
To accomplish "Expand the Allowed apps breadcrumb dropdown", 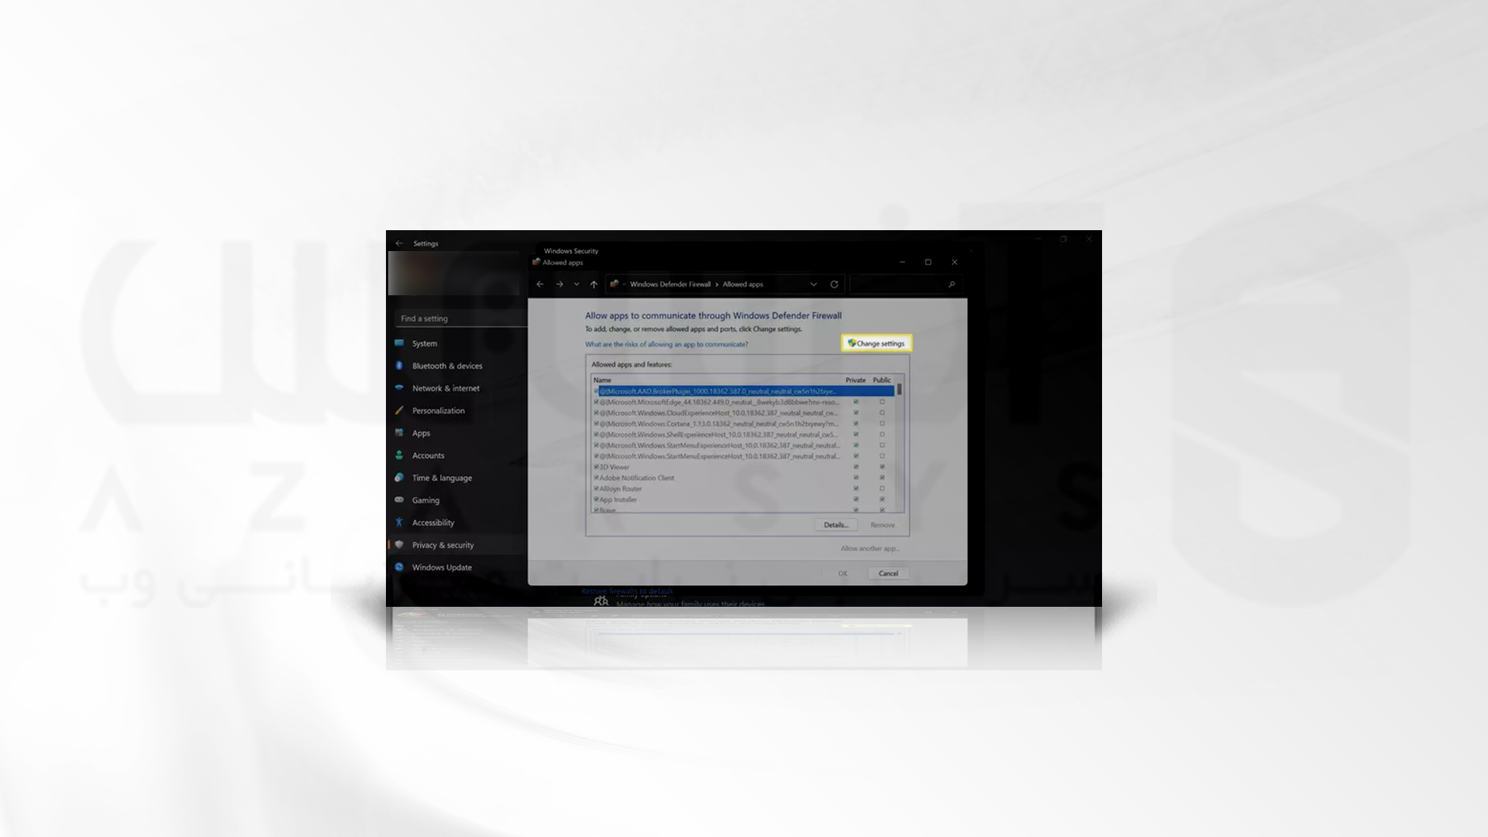I will click(x=812, y=284).
